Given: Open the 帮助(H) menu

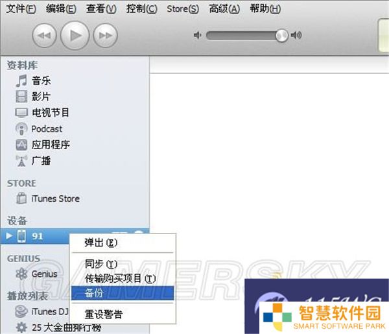Looking at the screenshot, I should [265, 8].
